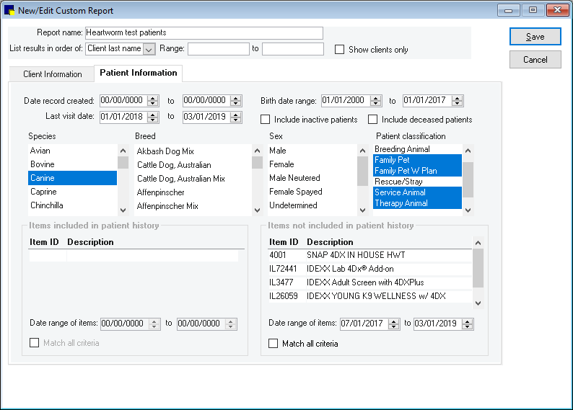573x410 pixels.
Task: Click Patient classification down arrow
Action: (x=468, y=210)
